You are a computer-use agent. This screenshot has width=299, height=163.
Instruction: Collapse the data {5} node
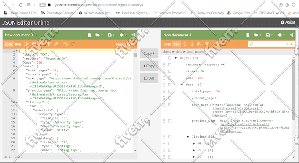coord(182,85)
